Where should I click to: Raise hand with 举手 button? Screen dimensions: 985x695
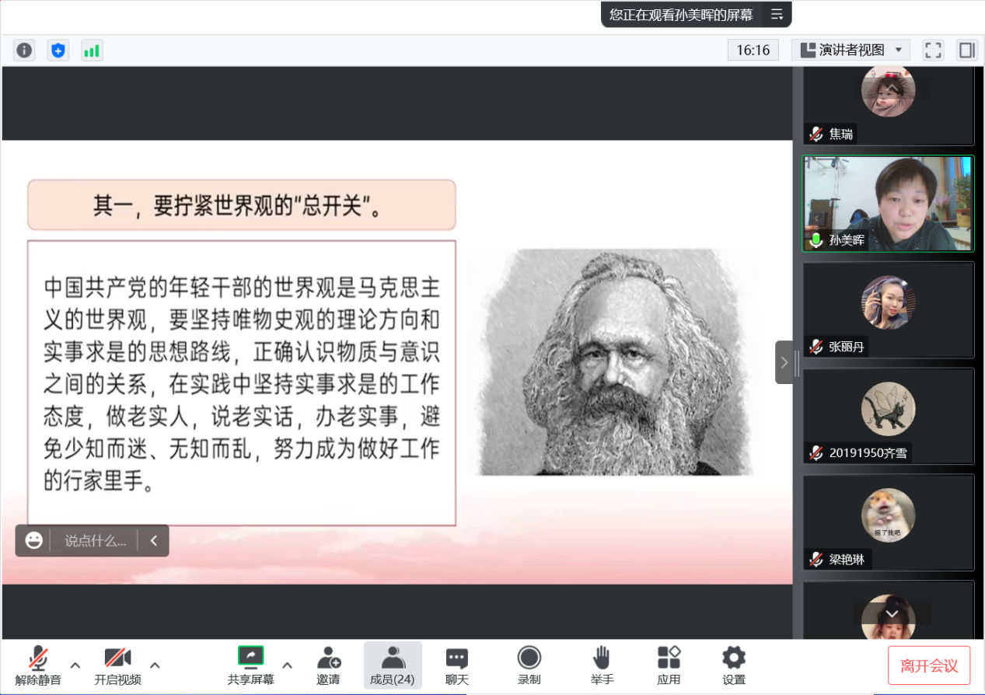coord(601,665)
